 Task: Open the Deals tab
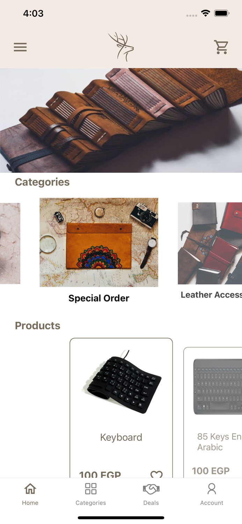pos(151,494)
